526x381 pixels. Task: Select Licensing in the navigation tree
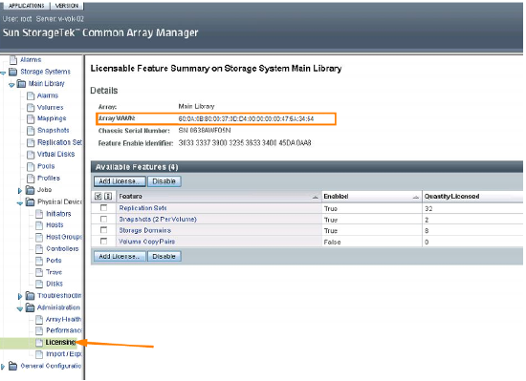pyautogui.click(x=60, y=342)
